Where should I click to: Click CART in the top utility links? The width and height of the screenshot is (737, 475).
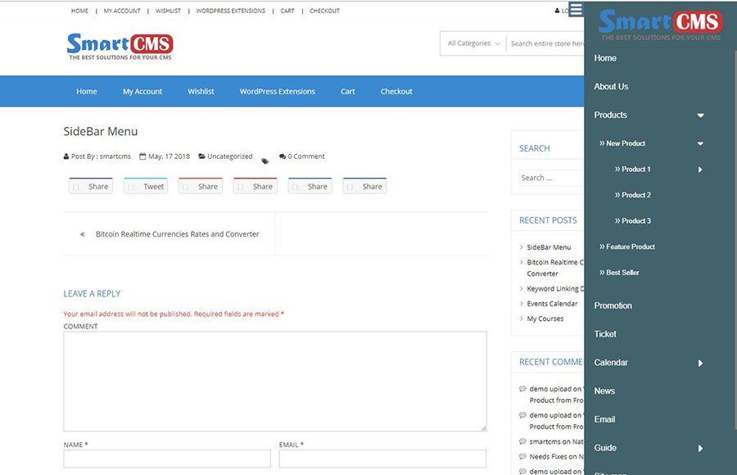287,11
